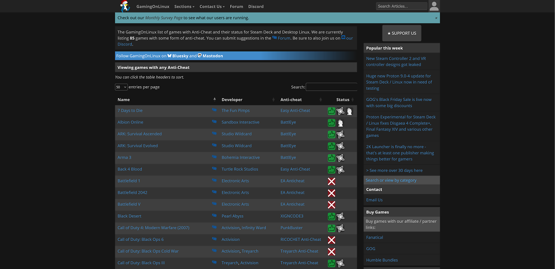This screenshot has width=555, height=269.
Task: Sort the table by the Developer column
Action: tap(248, 100)
